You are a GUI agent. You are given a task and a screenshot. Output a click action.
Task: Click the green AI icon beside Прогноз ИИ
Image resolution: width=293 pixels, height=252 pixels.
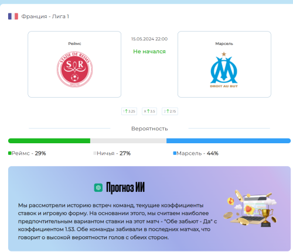pos(98,188)
